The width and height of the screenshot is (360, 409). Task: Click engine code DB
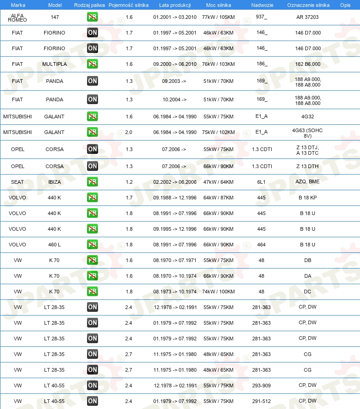(x=308, y=260)
